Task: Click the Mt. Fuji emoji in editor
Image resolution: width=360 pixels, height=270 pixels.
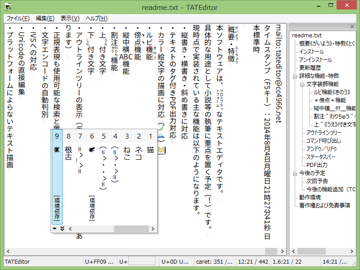Action: click(x=162, y=136)
